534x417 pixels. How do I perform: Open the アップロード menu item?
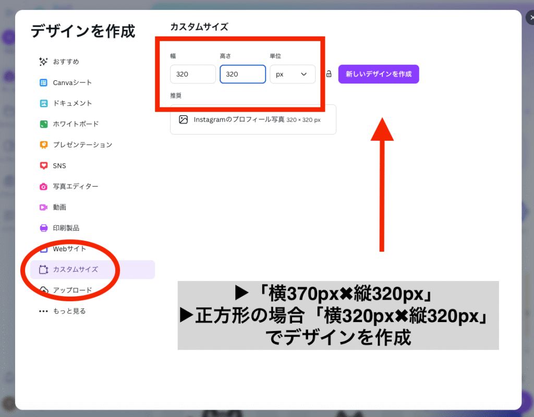93,290
